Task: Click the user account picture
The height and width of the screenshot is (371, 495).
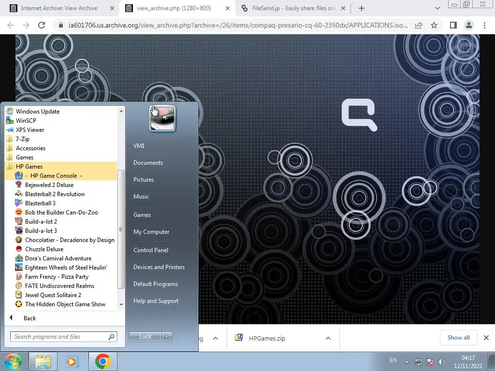Action: 162,118
